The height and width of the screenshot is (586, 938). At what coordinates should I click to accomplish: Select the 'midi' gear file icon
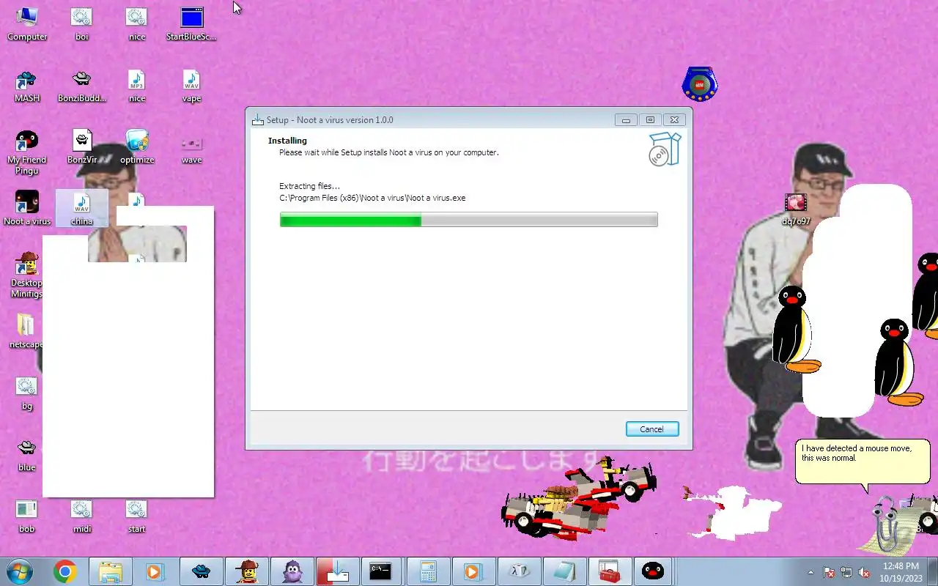coord(81,516)
